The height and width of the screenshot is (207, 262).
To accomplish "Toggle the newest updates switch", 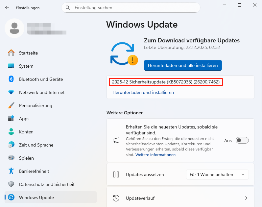I will click(x=242, y=140).
